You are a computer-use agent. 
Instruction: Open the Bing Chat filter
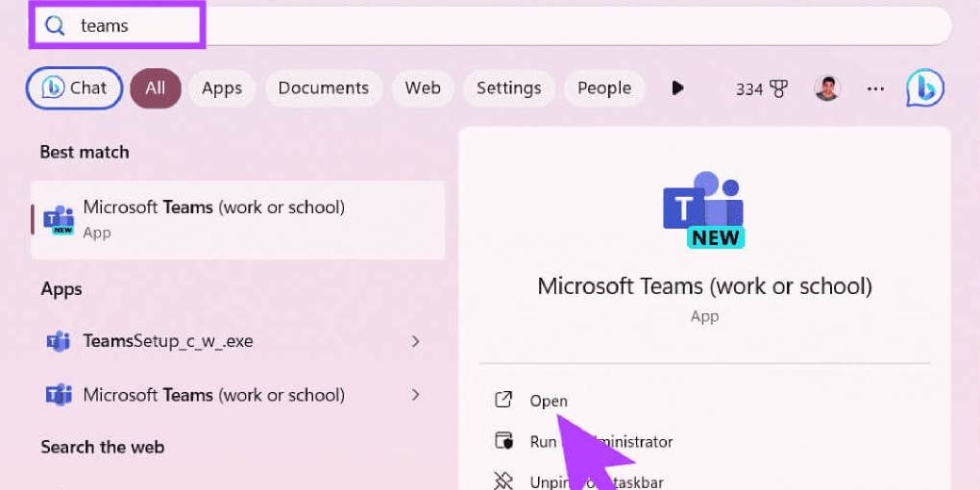[x=74, y=88]
